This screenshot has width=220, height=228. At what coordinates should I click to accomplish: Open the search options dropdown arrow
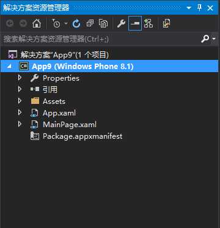214,39
